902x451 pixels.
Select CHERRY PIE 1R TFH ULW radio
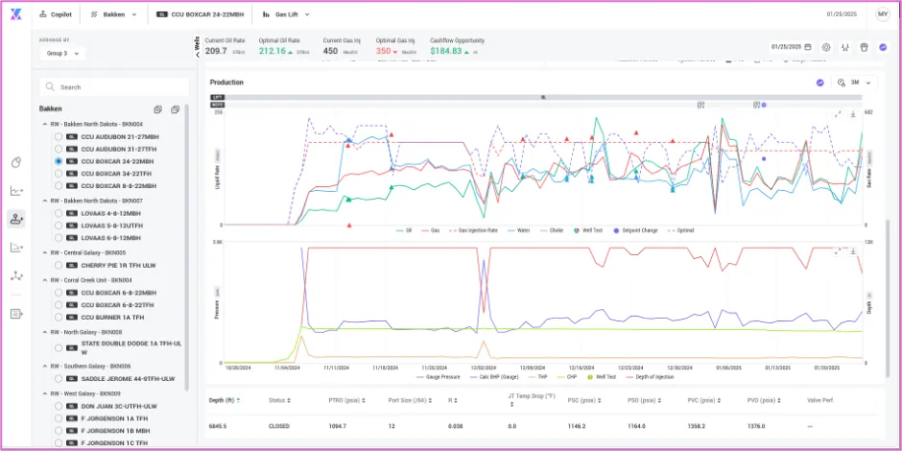59,266
